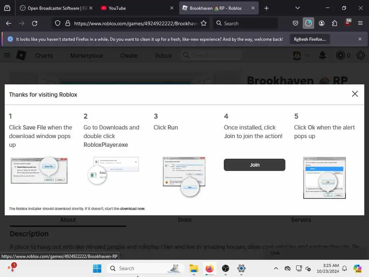This screenshot has width=369, height=277.
Task: Close the YouTube tab
Action: click(x=172, y=8)
